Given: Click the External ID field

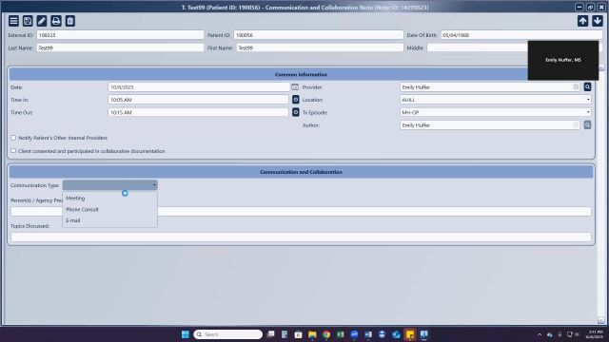Looking at the screenshot, I should pos(120,35).
